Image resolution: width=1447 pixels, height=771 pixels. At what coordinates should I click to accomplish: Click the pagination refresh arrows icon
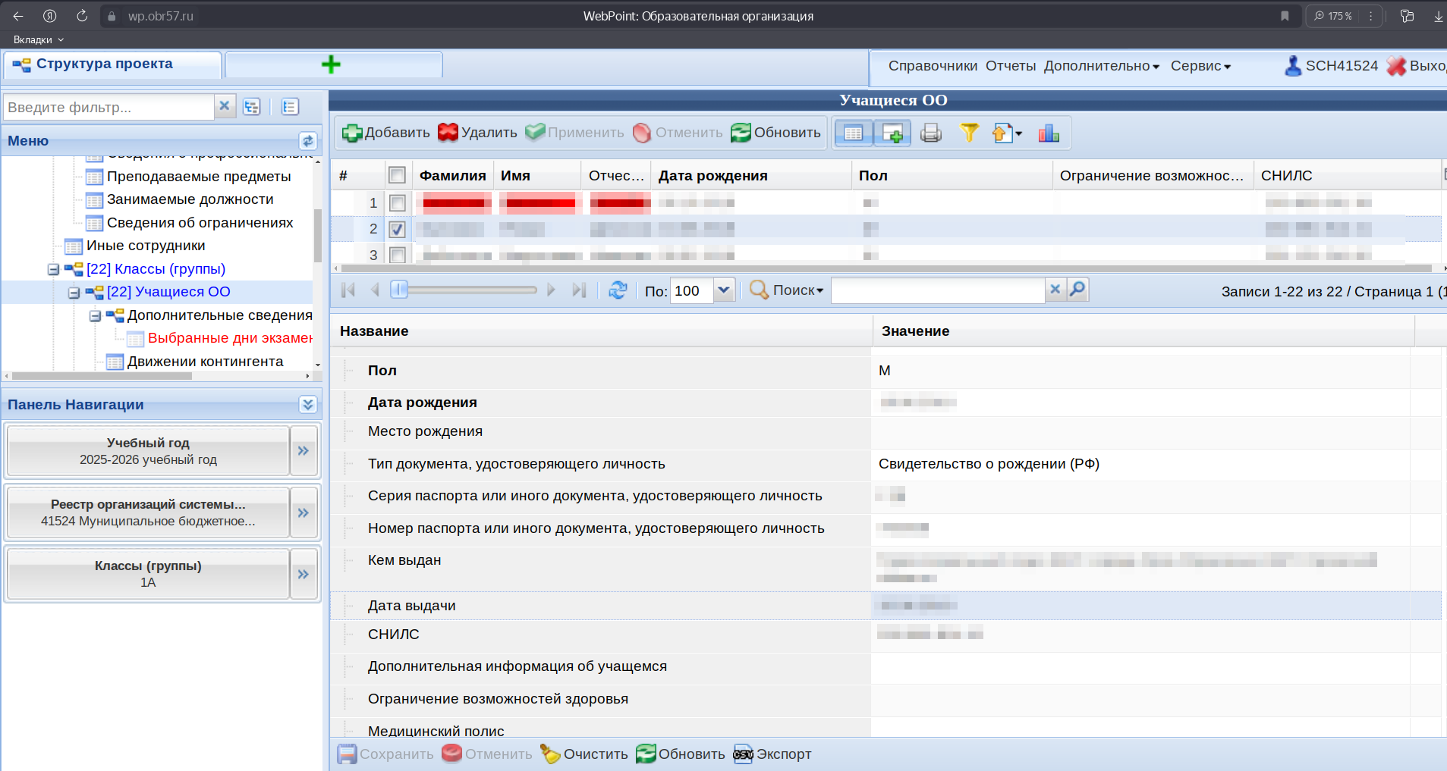tap(618, 290)
